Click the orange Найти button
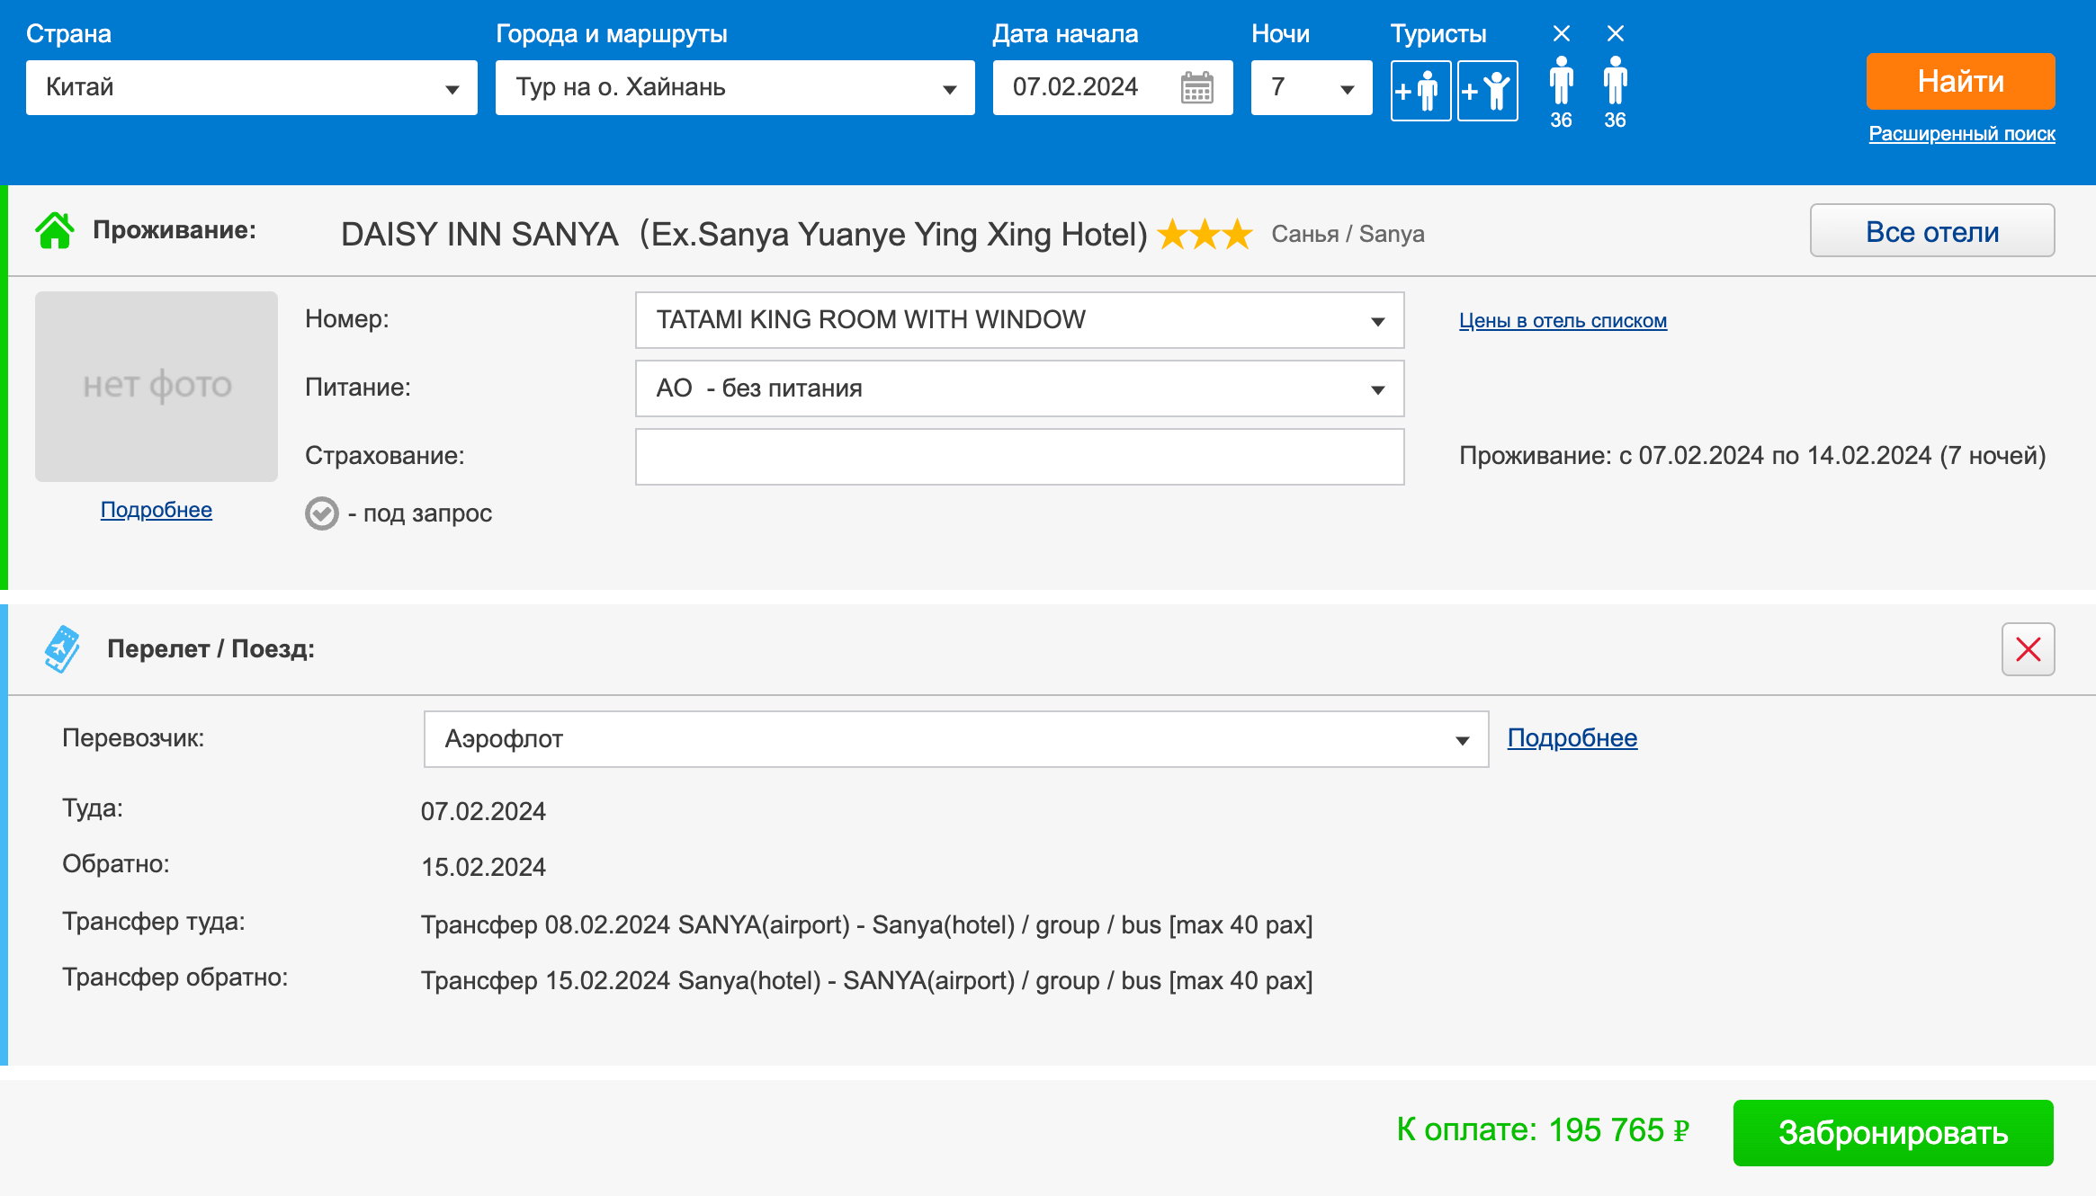2096x1196 pixels. (1960, 81)
